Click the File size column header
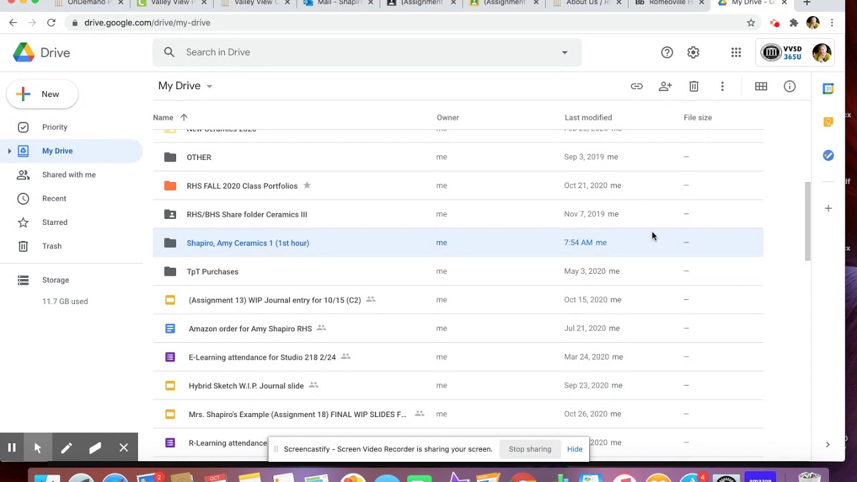857x482 pixels. click(x=698, y=118)
